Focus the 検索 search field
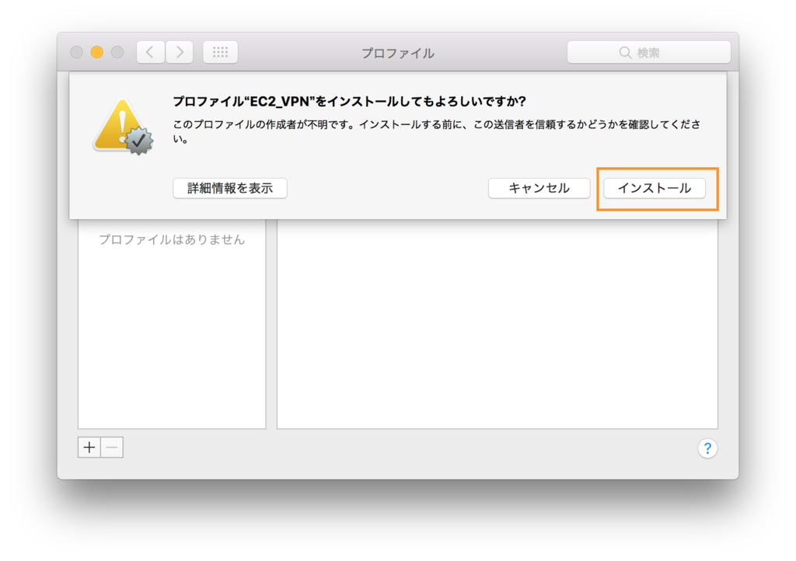 click(649, 52)
